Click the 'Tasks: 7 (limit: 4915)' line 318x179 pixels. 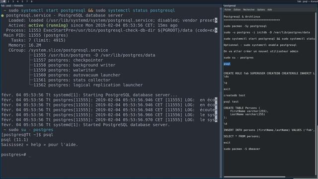coord(38,40)
